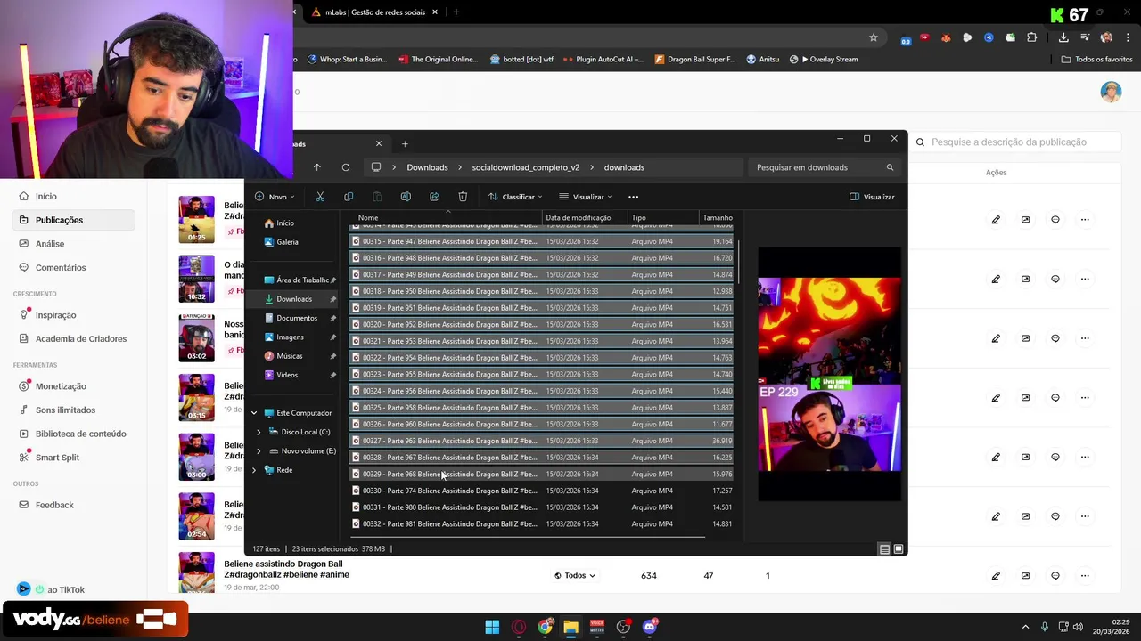Open Anitsu bookmark in Chrome

(x=762, y=60)
